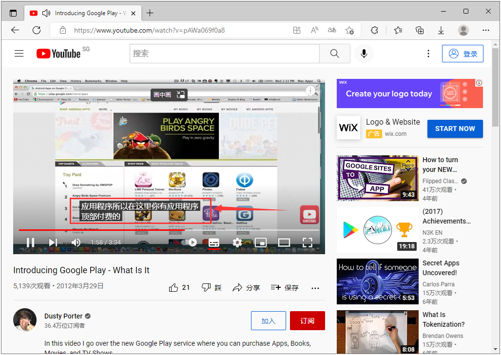Open a new browser tab

[150, 13]
